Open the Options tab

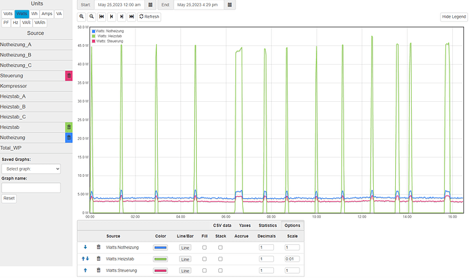click(x=293, y=225)
